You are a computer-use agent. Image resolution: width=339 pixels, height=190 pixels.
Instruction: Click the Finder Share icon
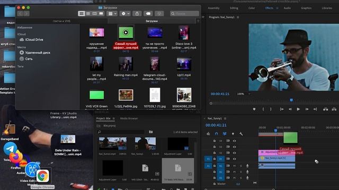click(x=137, y=14)
